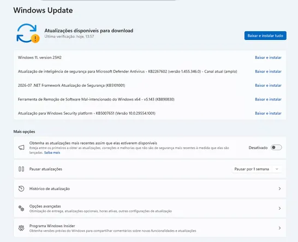Open Histórico de atualização
The width and height of the screenshot is (298, 242).
150,188
